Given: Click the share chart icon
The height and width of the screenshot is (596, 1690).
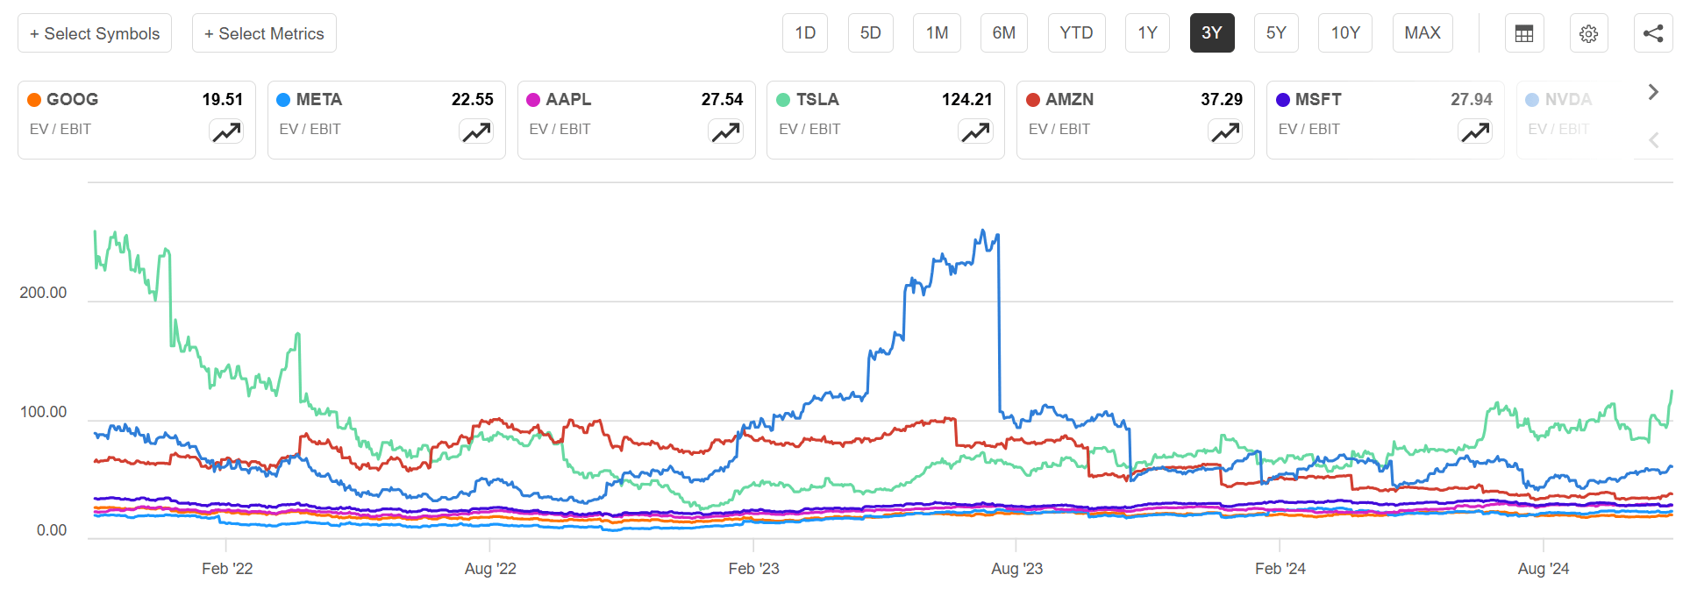Looking at the screenshot, I should 1653,33.
